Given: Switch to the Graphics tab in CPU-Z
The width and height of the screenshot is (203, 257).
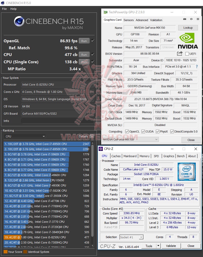Looking at the screenshot, I should coord(169,156).
